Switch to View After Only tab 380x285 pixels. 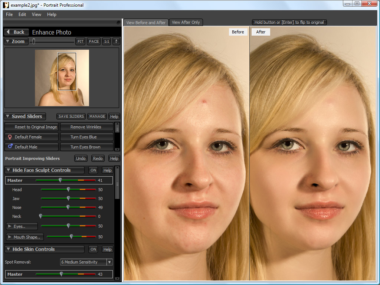(186, 22)
